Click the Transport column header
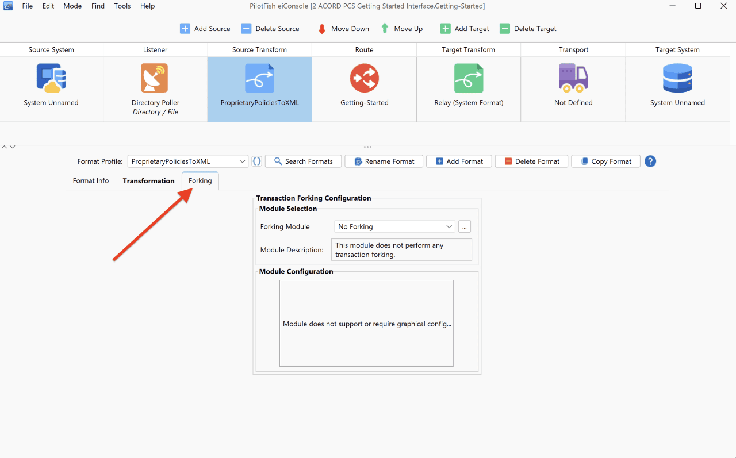Viewport: 736px width, 458px height. (x=573, y=49)
